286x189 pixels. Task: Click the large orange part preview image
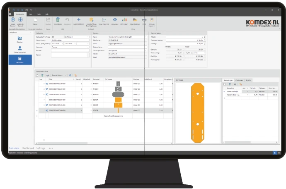(198, 113)
